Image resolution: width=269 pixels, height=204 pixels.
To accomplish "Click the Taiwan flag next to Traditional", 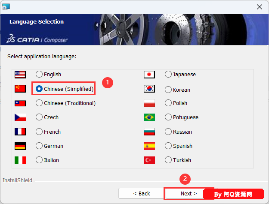I will click(20, 103).
